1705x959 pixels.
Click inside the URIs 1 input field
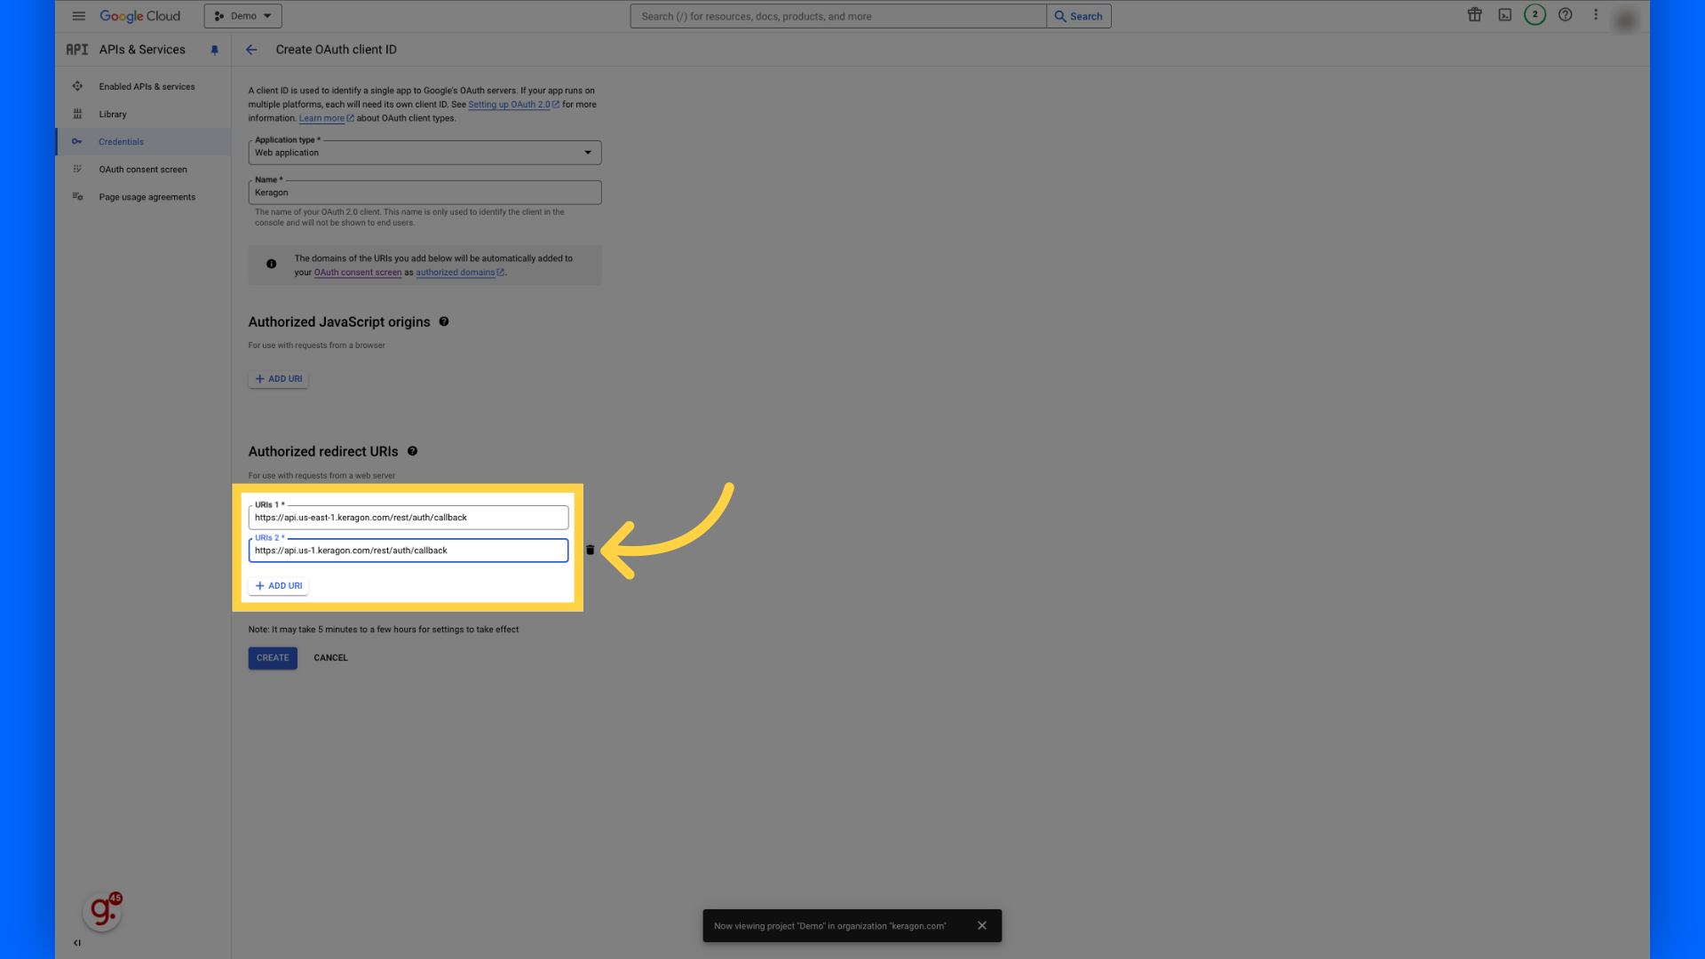point(408,517)
